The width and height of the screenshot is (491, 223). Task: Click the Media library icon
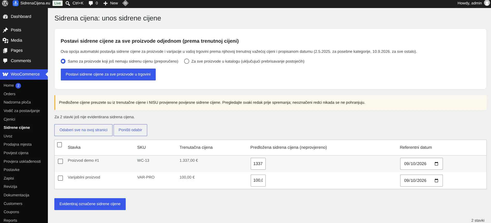pos(5,40)
